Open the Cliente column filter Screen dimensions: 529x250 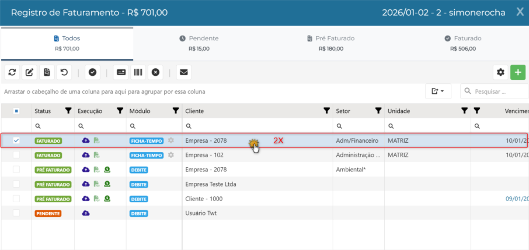pyautogui.click(x=326, y=111)
